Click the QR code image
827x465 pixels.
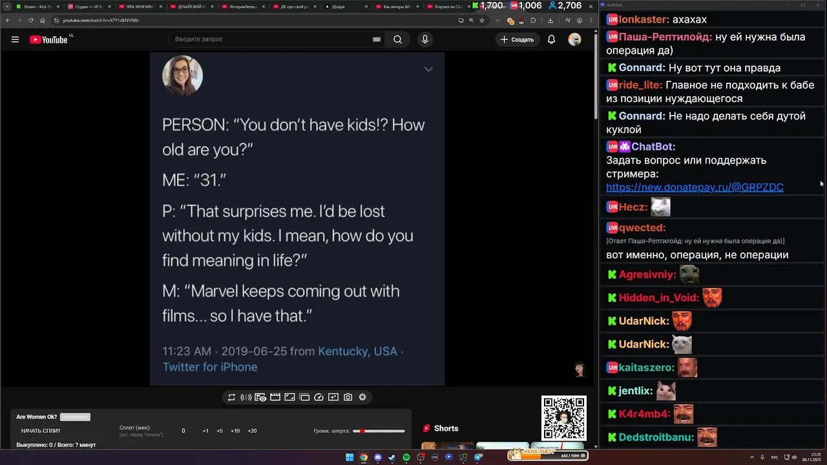564,418
